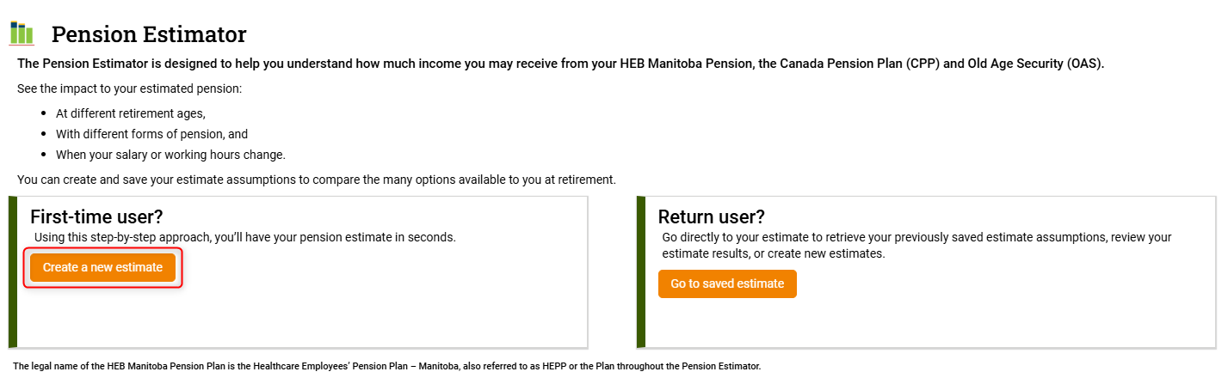Click the Return user? heading
1228x384 pixels.
tap(711, 216)
